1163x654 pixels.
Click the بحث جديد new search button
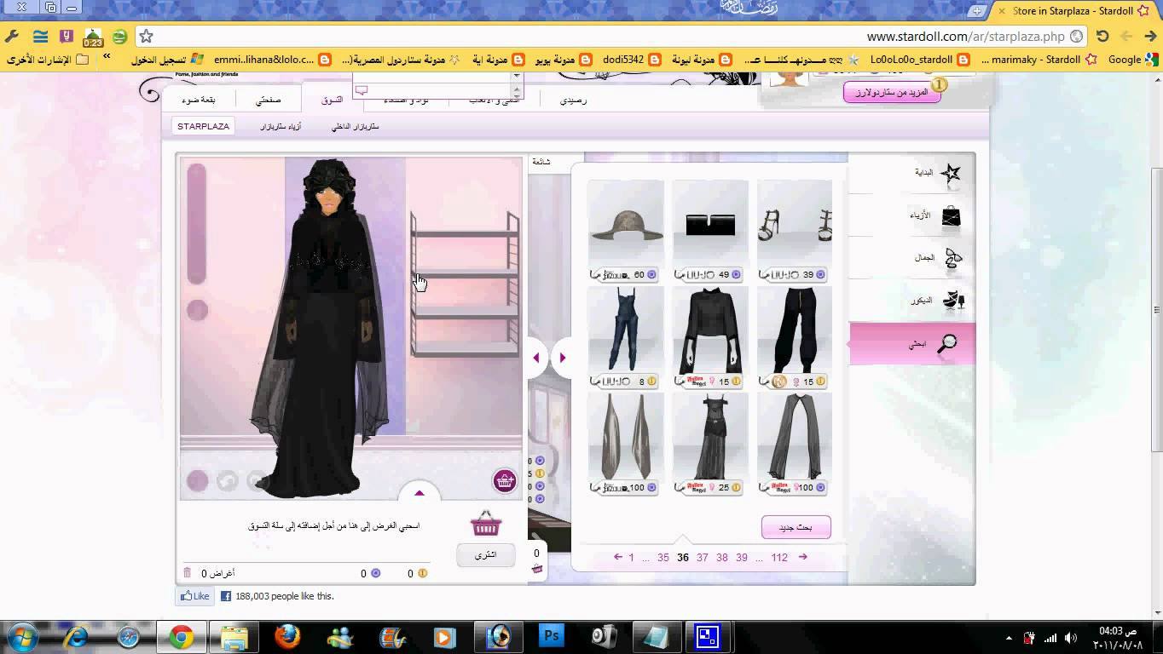click(x=796, y=527)
